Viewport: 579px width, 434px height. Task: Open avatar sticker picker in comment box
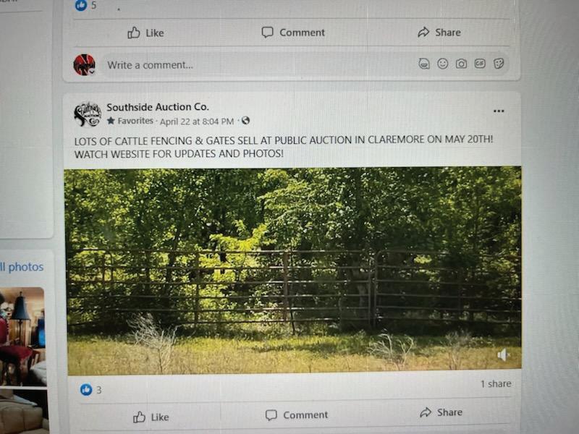click(424, 64)
